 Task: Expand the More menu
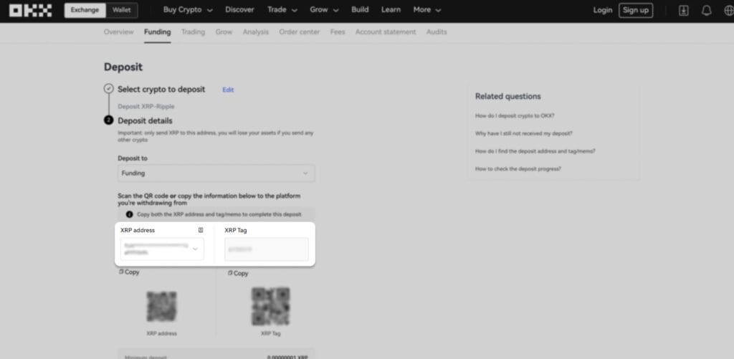point(427,10)
